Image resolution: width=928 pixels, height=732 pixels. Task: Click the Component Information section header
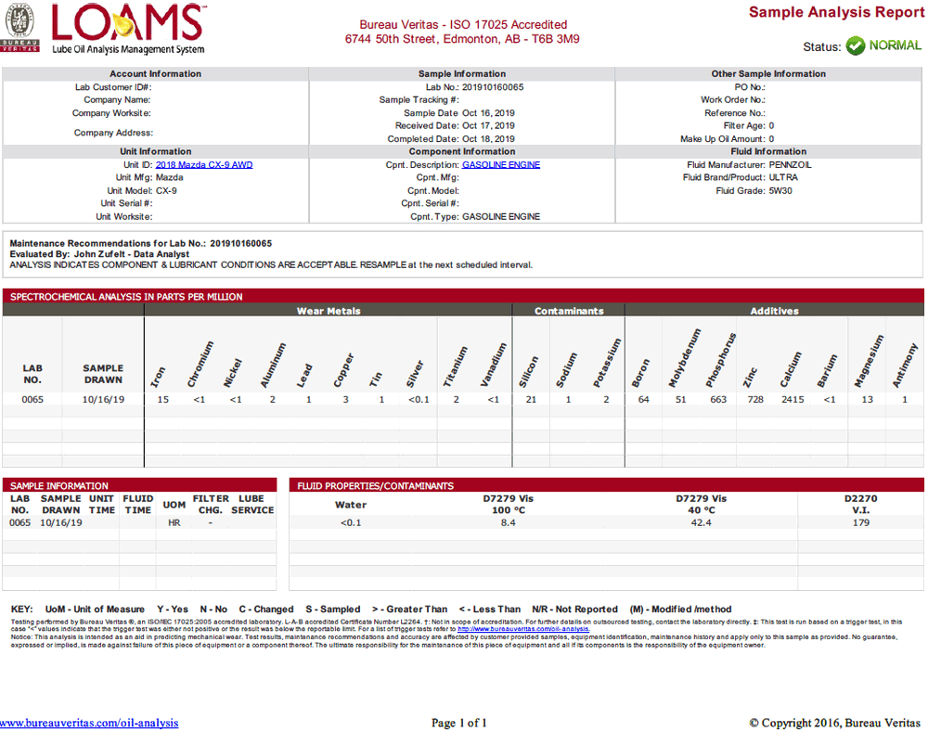[462, 151]
